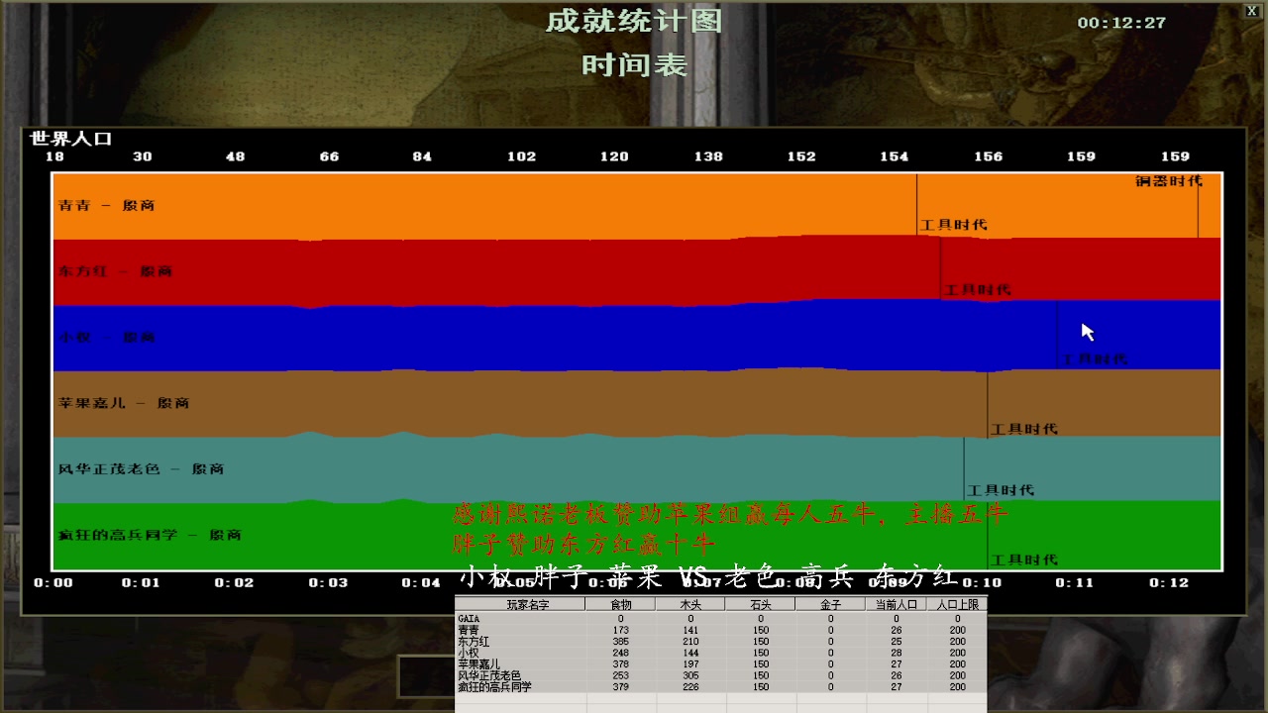Click the X button in the top-right corner
This screenshot has height=713, width=1268.
point(1251,10)
